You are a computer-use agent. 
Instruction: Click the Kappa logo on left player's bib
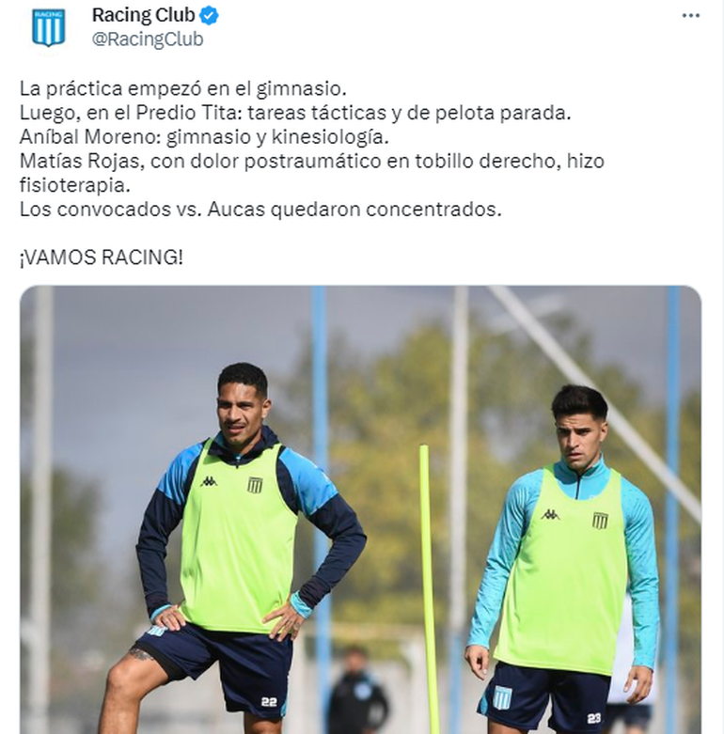pyautogui.click(x=209, y=481)
